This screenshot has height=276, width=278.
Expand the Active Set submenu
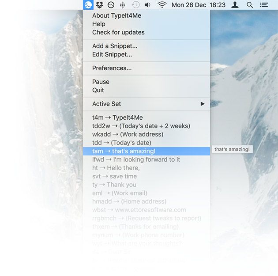point(147,104)
